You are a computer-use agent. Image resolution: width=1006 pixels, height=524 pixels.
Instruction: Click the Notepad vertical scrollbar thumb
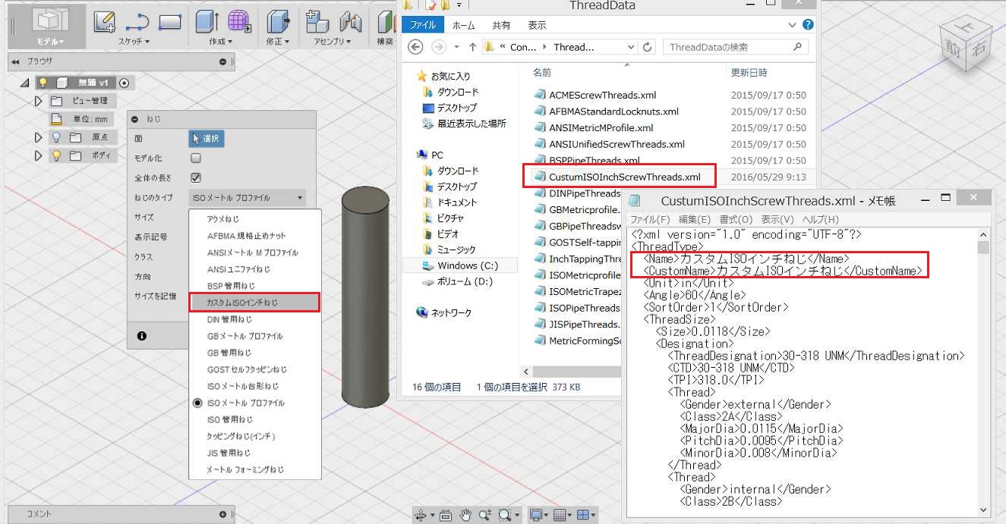(984, 248)
